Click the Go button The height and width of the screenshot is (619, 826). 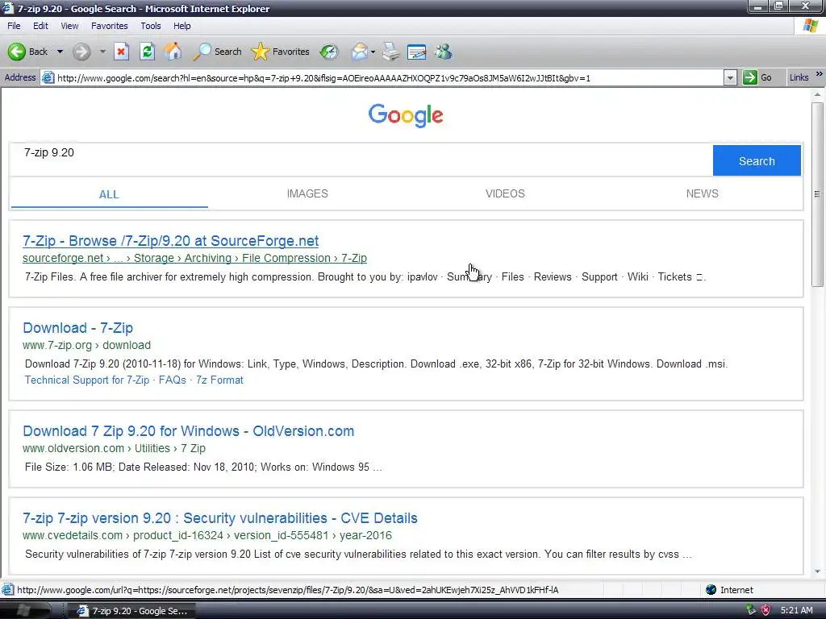click(x=757, y=77)
